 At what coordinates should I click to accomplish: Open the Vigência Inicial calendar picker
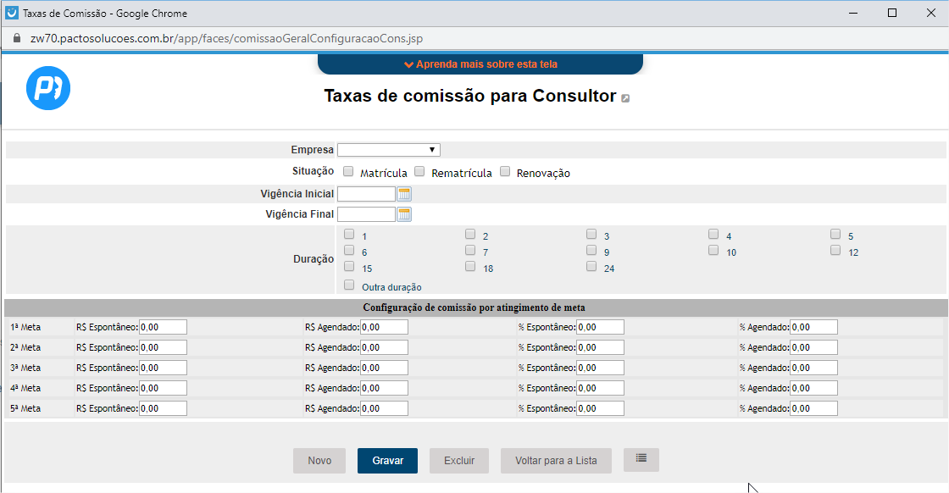pos(404,194)
